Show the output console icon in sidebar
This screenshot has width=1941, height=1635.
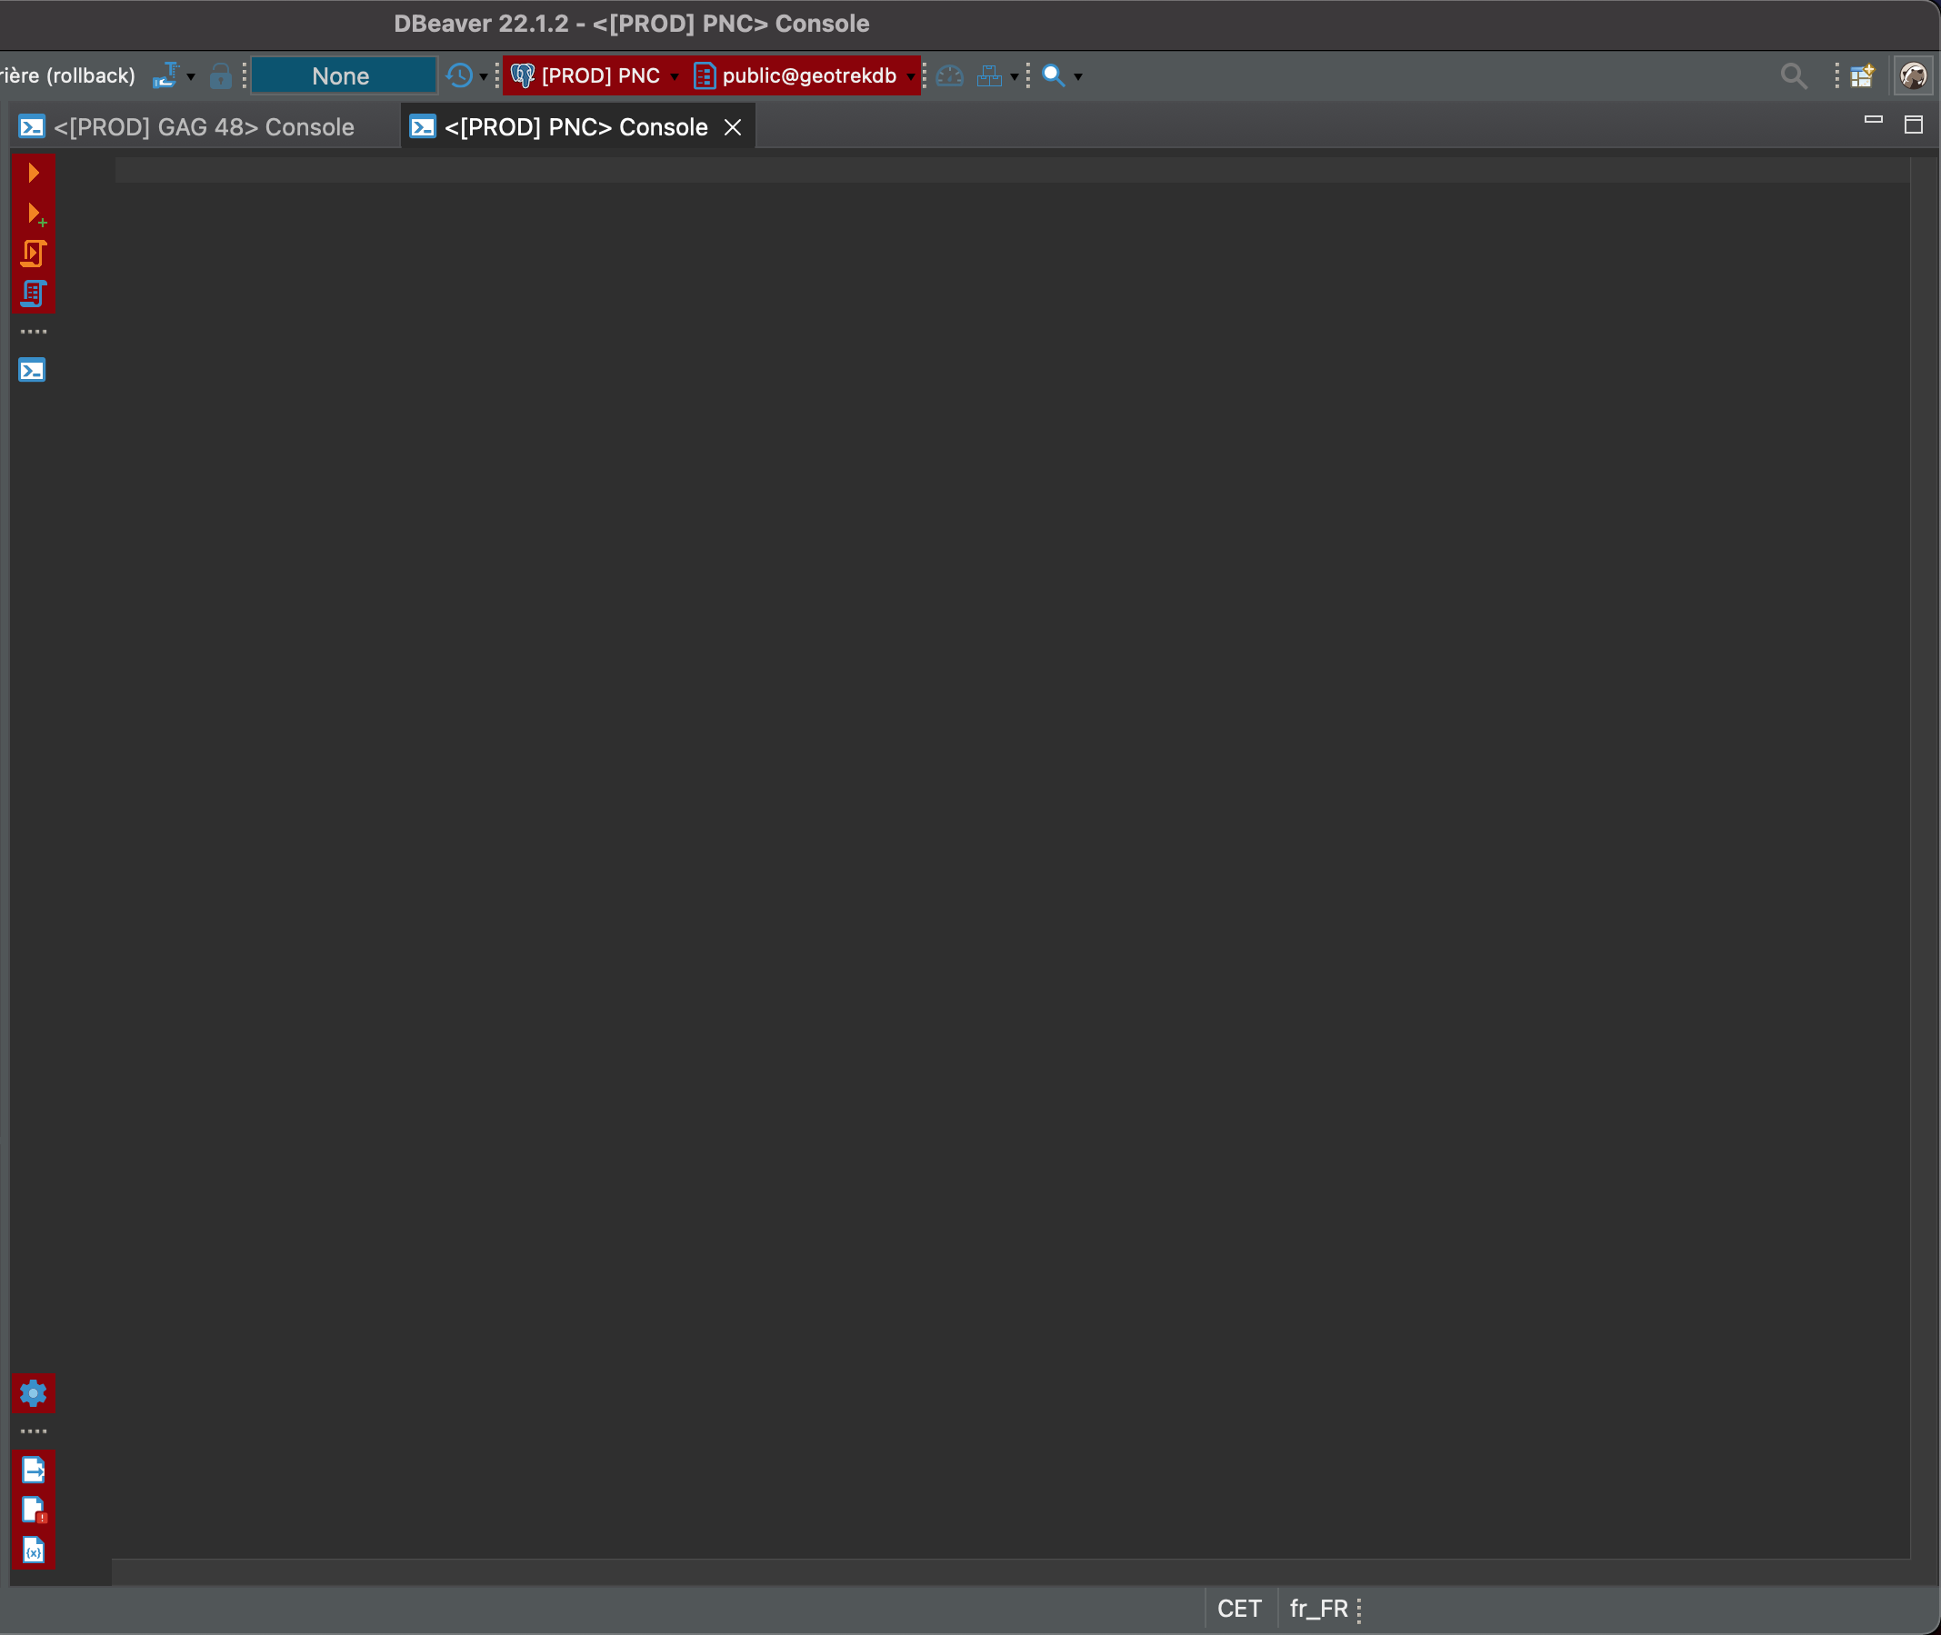[33, 371]
